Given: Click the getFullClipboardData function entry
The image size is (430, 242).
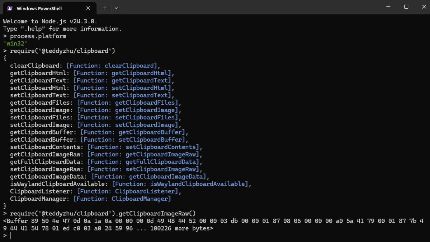Looking at the screenshot, I should click(106, 162).
